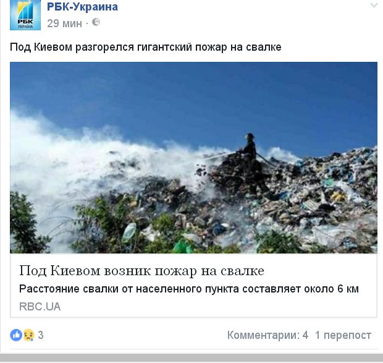This screenshot has height=363, width=383.
Task: View the 1 перепост shares
Action: coord(343,335)
